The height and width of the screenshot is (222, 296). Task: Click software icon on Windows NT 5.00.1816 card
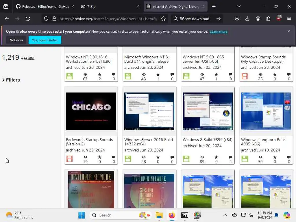point(69,76)
